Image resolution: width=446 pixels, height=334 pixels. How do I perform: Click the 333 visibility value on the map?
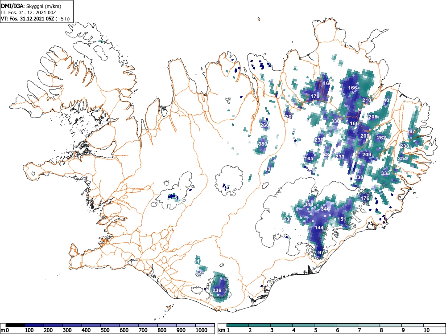pyautogui.click(x=385, y=174)
